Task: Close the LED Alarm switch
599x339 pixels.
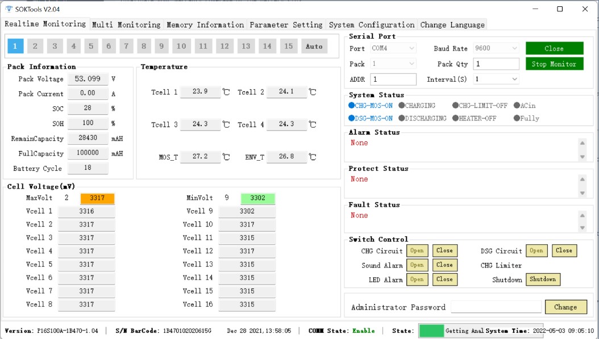Action: pyautogui.click(x=444, y=279)
